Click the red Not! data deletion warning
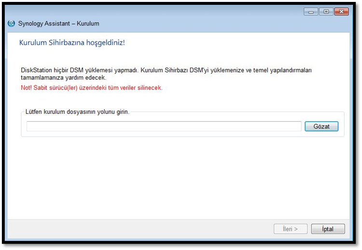Image resolution: width=362 pixels, height=250 pixels. (92, 88)
